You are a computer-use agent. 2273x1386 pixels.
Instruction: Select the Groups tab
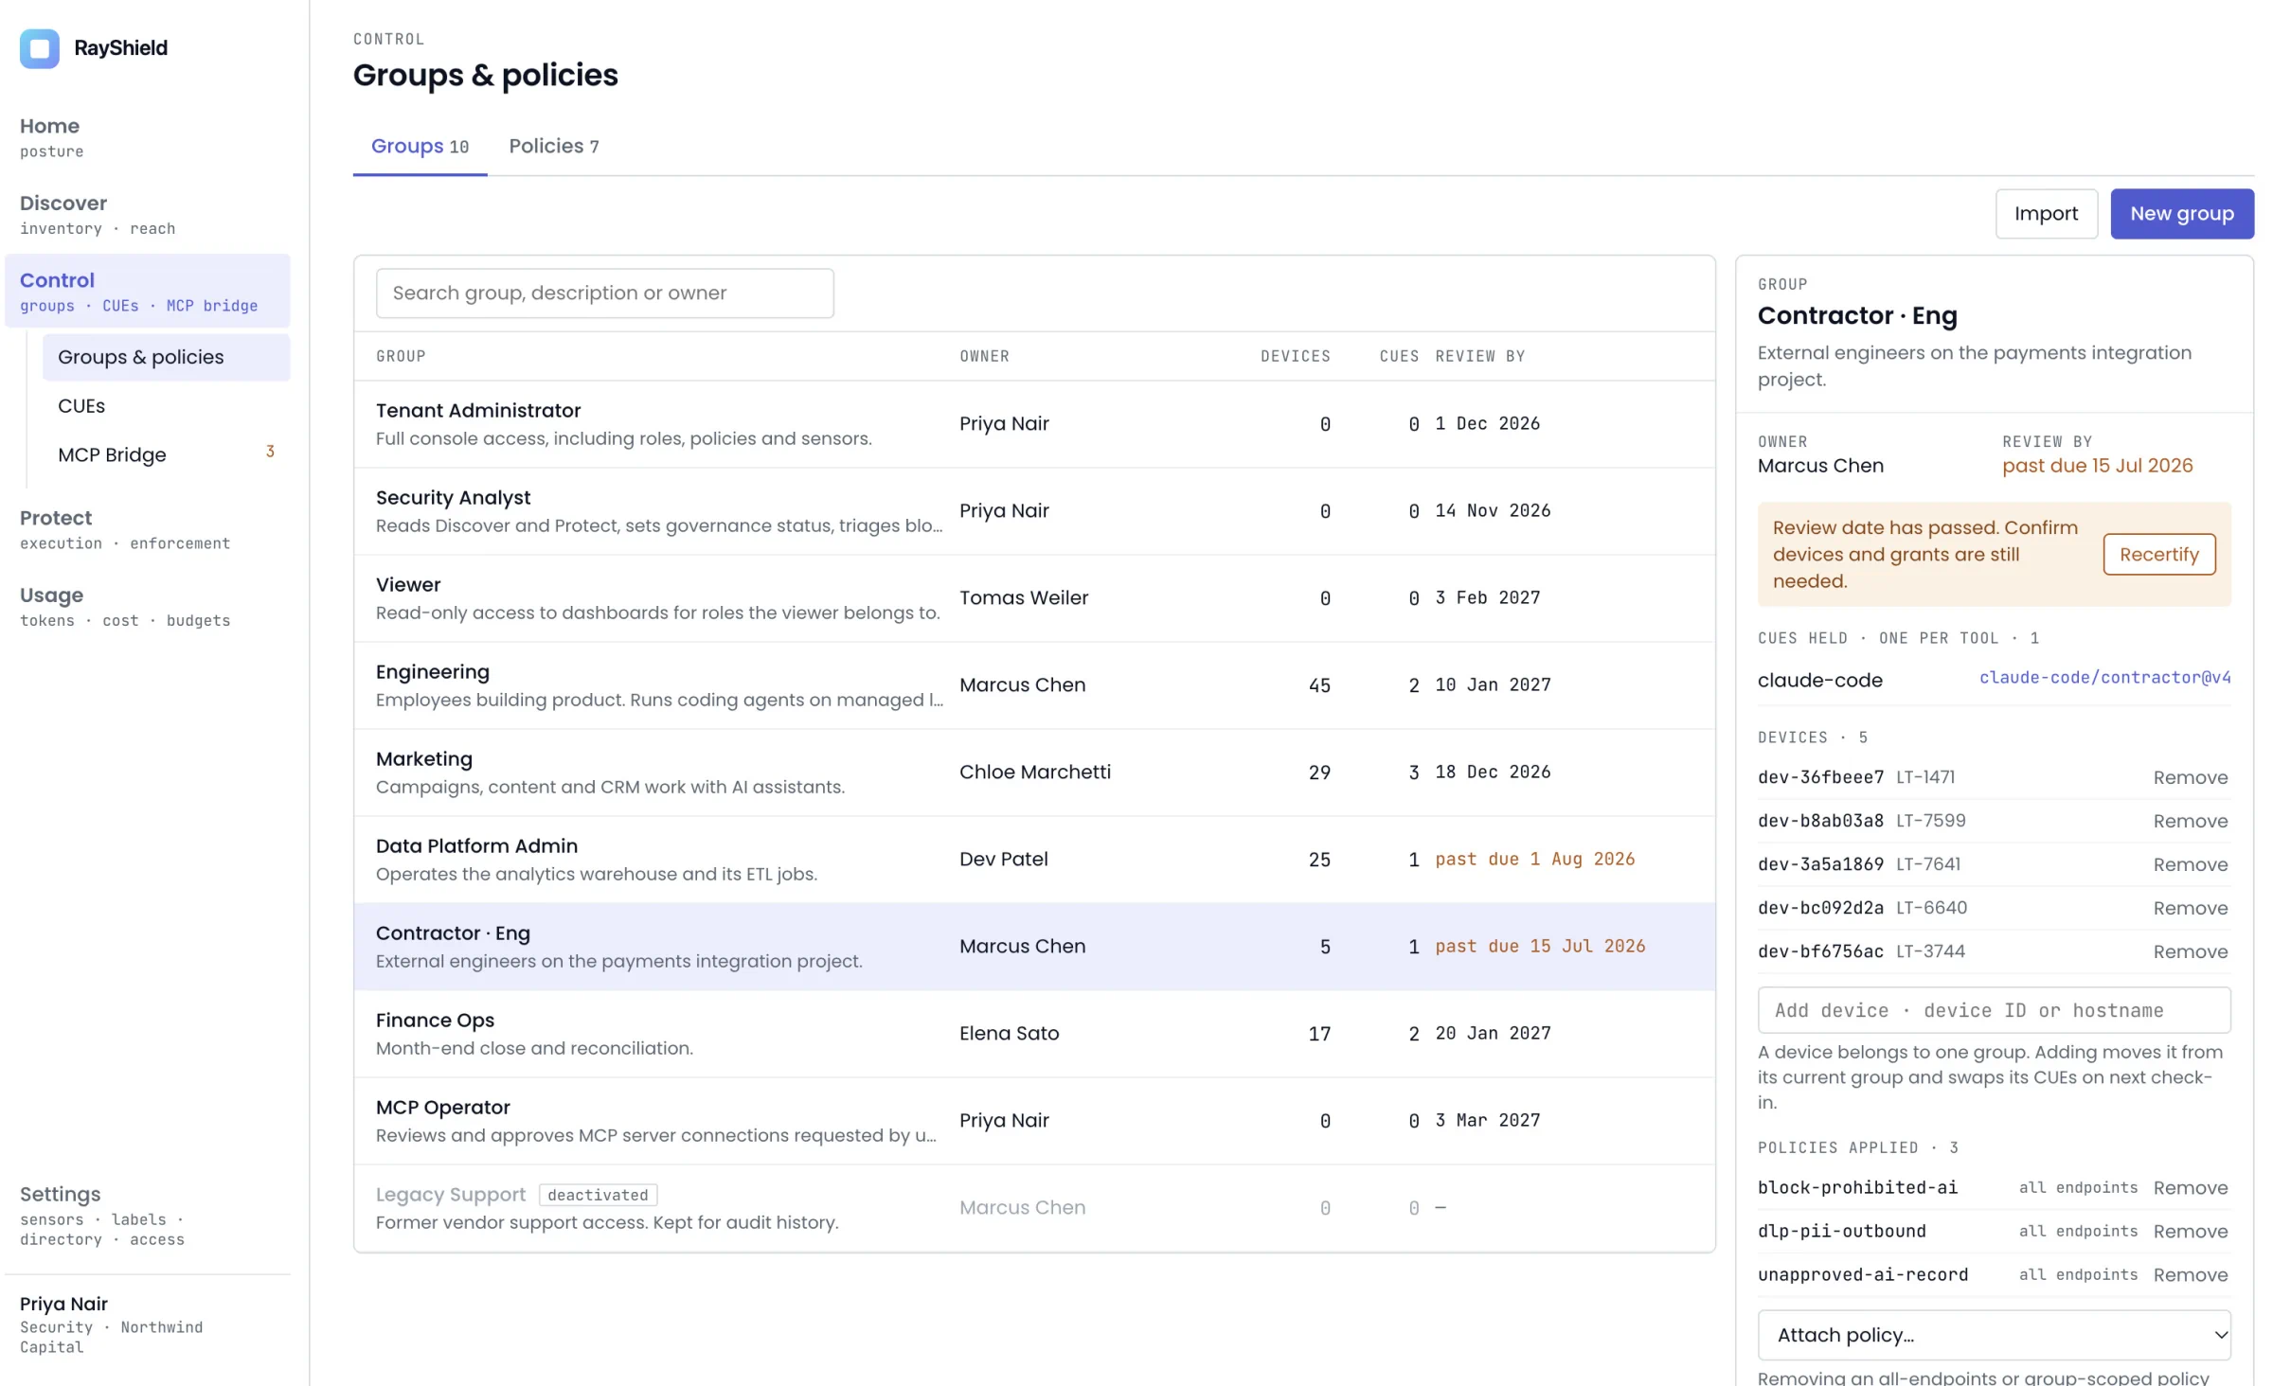click(420, 146)
